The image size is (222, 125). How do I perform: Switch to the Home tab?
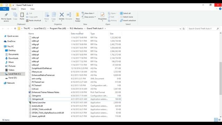click(x=14, y=9)
